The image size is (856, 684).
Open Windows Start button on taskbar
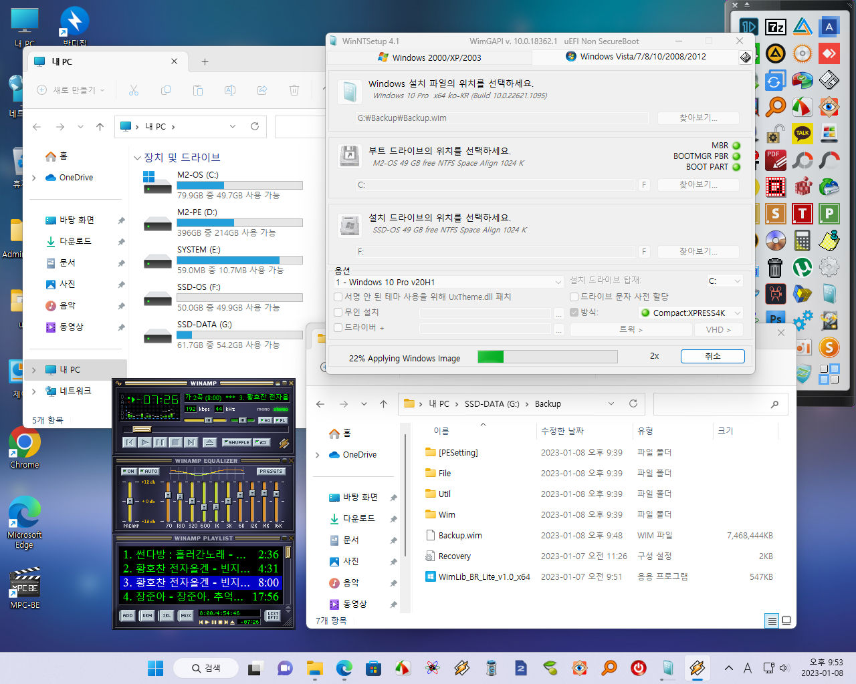(155, 668)
